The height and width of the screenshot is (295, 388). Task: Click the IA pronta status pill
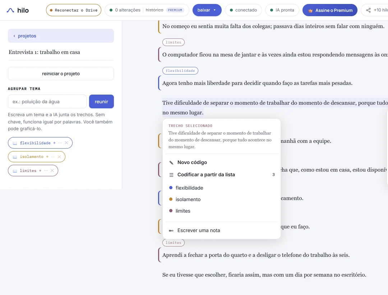point(282,10)
